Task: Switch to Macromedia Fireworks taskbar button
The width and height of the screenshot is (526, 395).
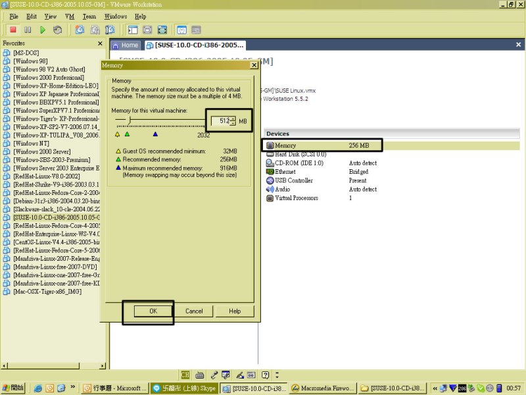Action: tap(323, 388)
